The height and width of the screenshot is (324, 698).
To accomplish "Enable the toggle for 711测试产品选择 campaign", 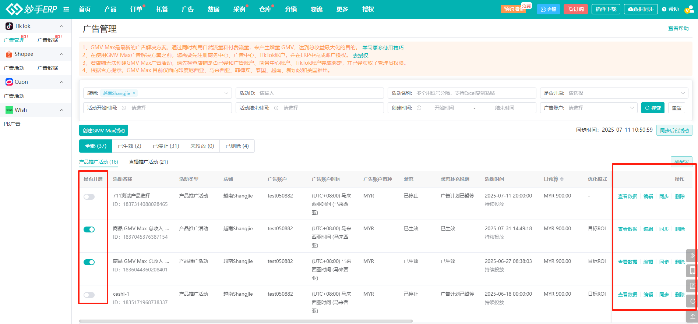I will (89, 197).
